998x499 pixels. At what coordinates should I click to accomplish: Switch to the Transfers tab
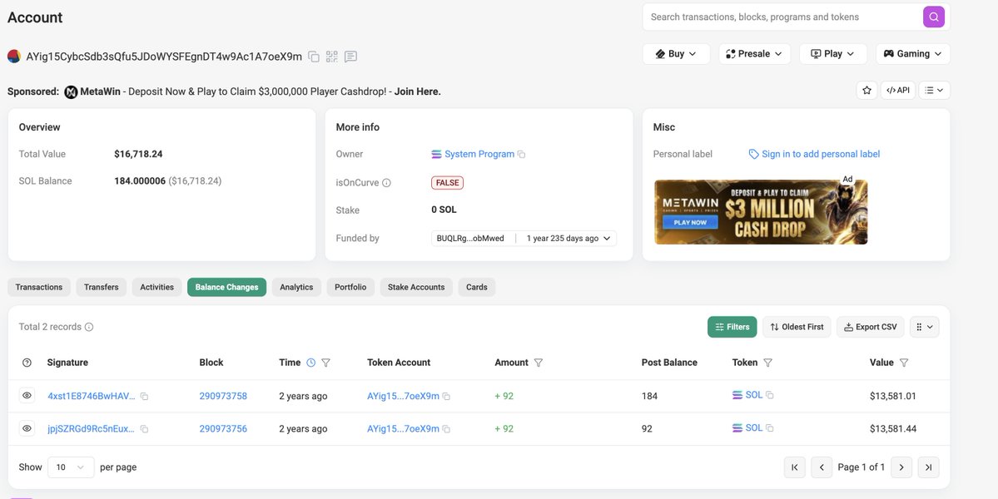102,287
